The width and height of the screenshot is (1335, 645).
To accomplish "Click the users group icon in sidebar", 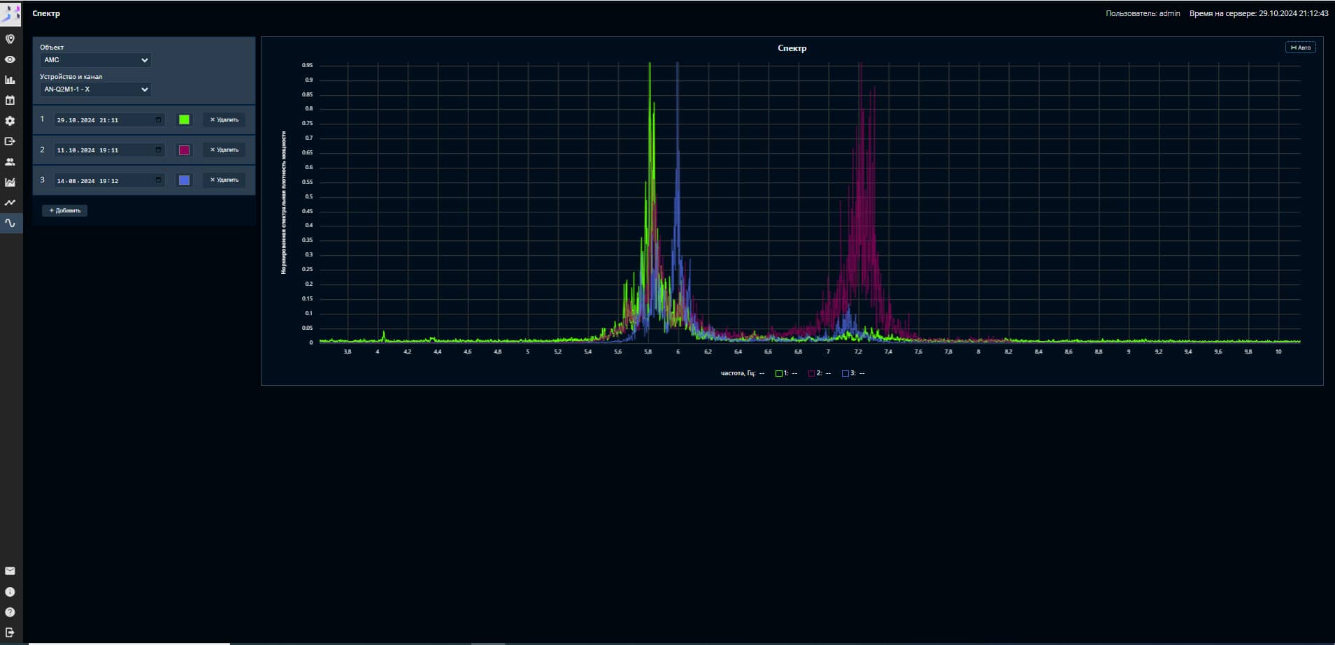I will 10,161.
